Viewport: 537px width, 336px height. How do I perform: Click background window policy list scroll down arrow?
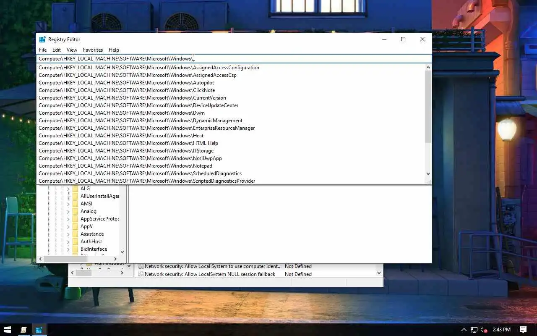point(379,273)
